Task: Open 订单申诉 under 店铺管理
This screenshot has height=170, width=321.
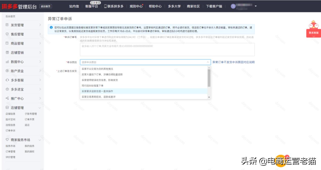Action: click(10, 130)
